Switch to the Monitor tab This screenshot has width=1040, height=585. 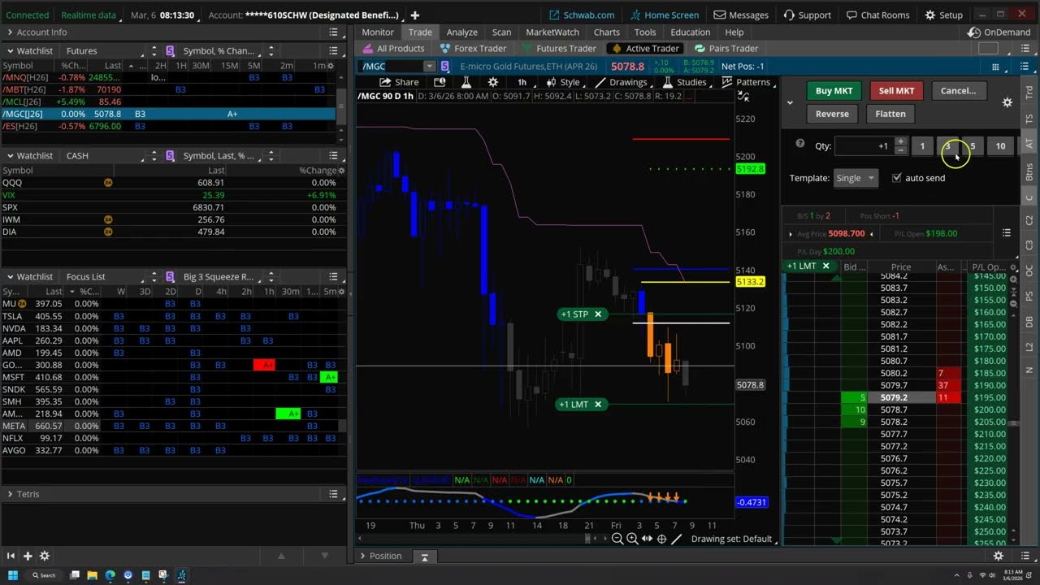(x=378, y=32)
